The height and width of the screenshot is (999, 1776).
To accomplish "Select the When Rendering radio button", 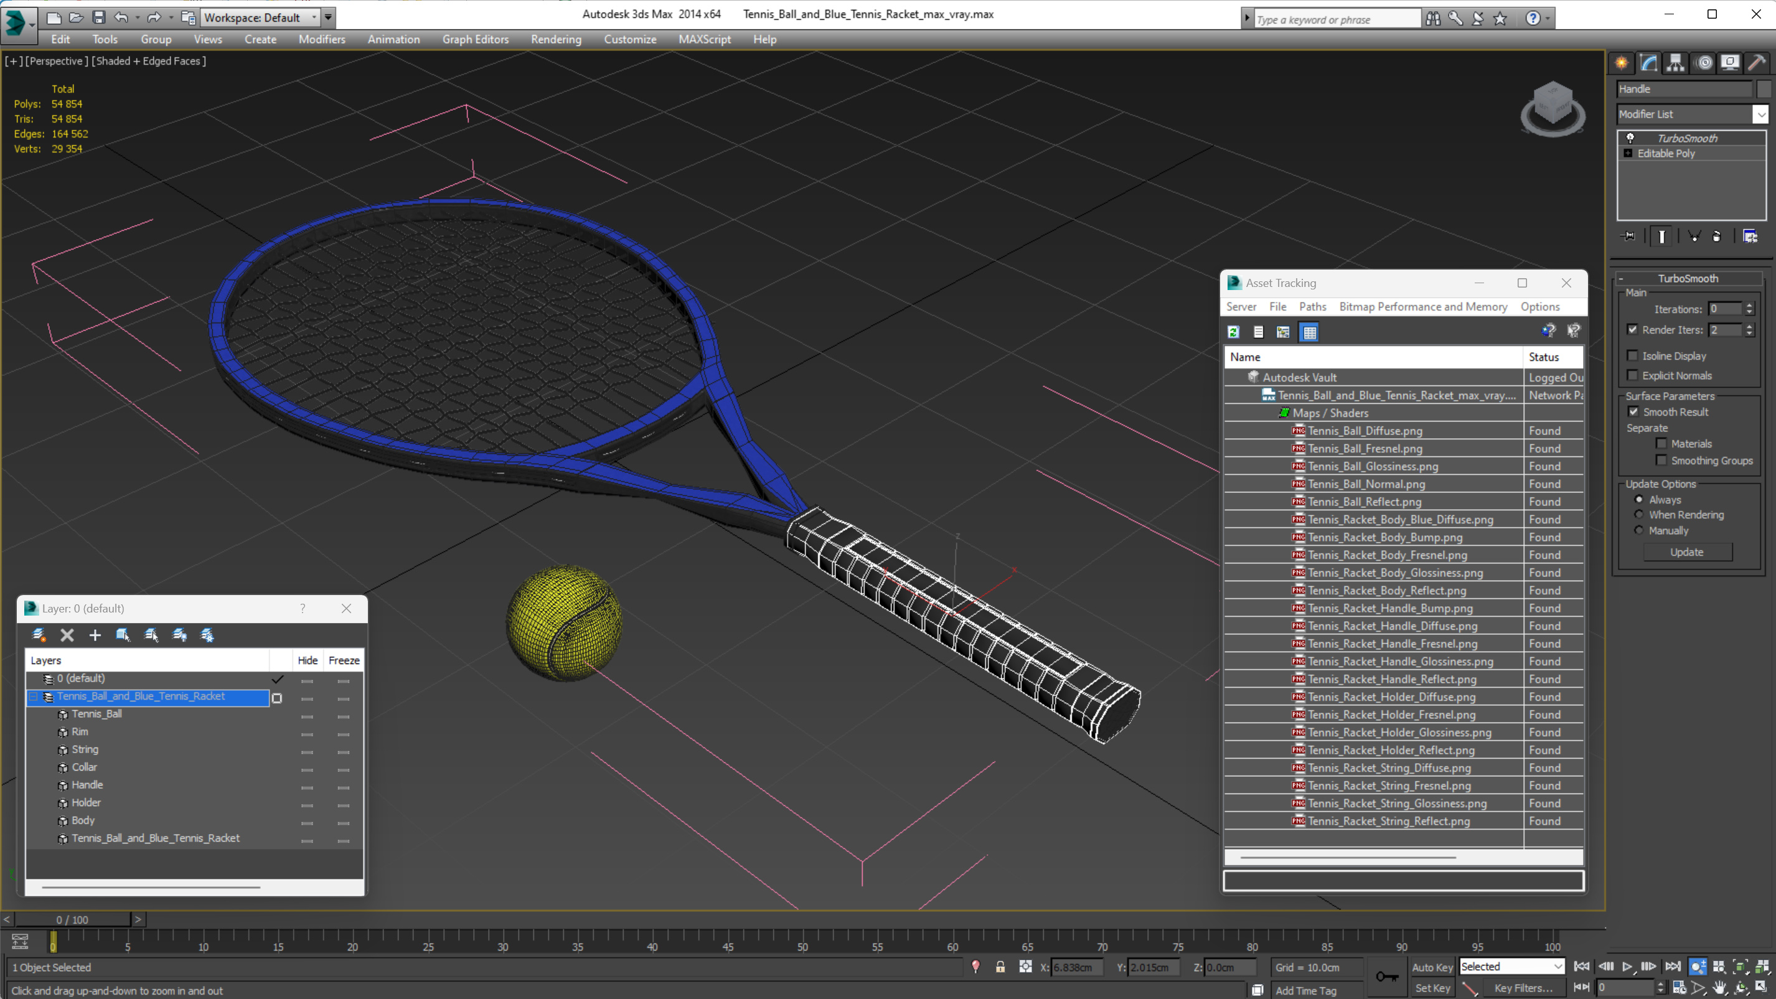I will click(1639, 514).
